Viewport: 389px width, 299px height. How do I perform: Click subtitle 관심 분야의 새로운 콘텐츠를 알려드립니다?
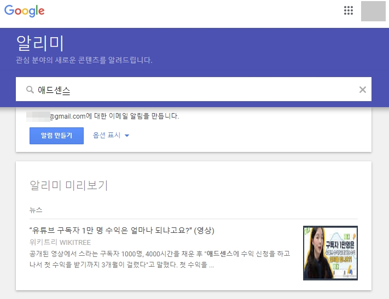(x=84, y=60)
